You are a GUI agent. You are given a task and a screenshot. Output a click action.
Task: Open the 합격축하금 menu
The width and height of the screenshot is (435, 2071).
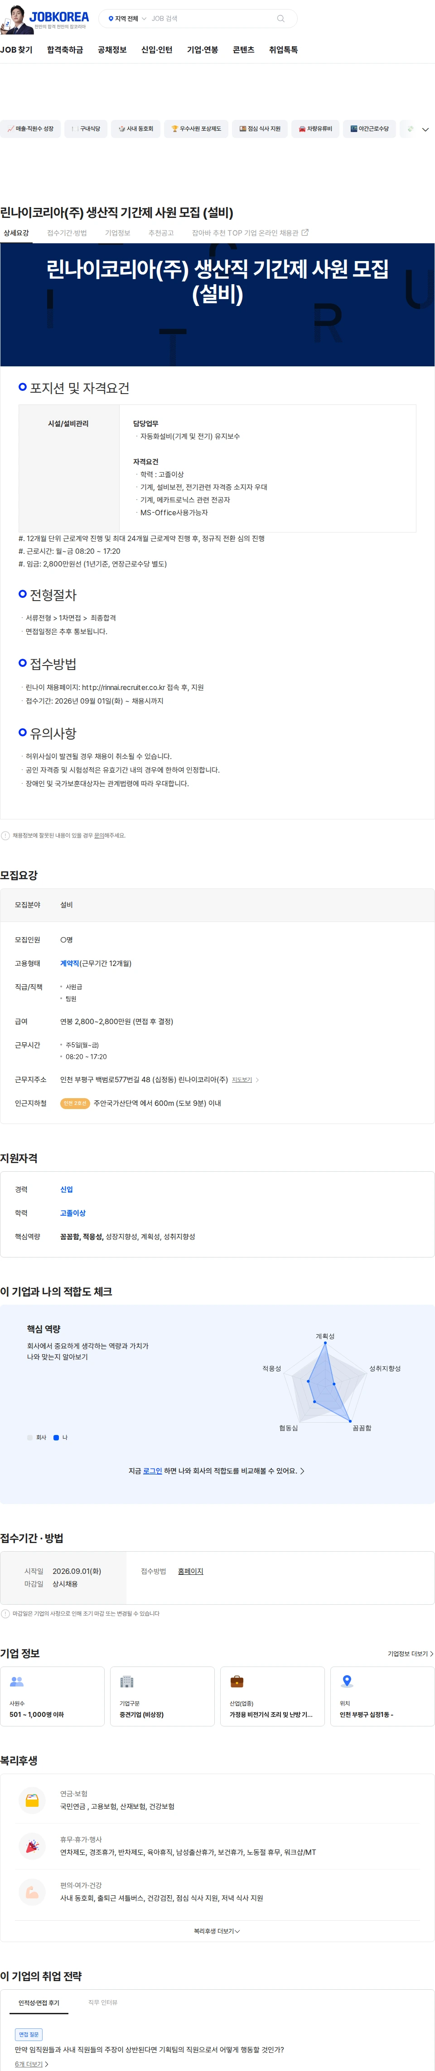(x=65, y=50)
